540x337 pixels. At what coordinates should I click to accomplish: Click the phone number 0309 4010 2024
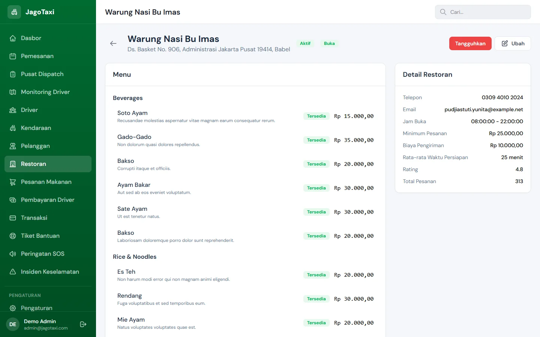[502, 97]
